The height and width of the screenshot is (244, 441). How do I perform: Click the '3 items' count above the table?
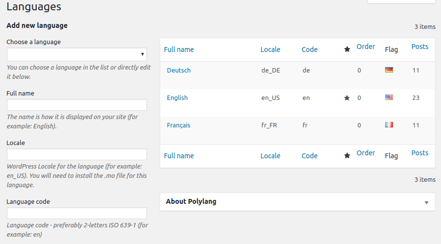[425, 27]
